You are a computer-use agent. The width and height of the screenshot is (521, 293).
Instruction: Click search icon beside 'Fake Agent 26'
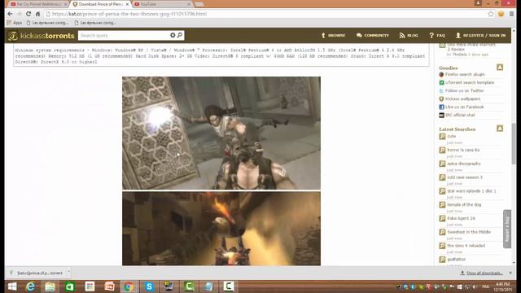coord(442,218)
